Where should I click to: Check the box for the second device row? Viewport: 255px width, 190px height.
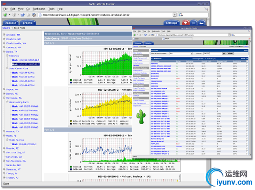coord(247,66)
